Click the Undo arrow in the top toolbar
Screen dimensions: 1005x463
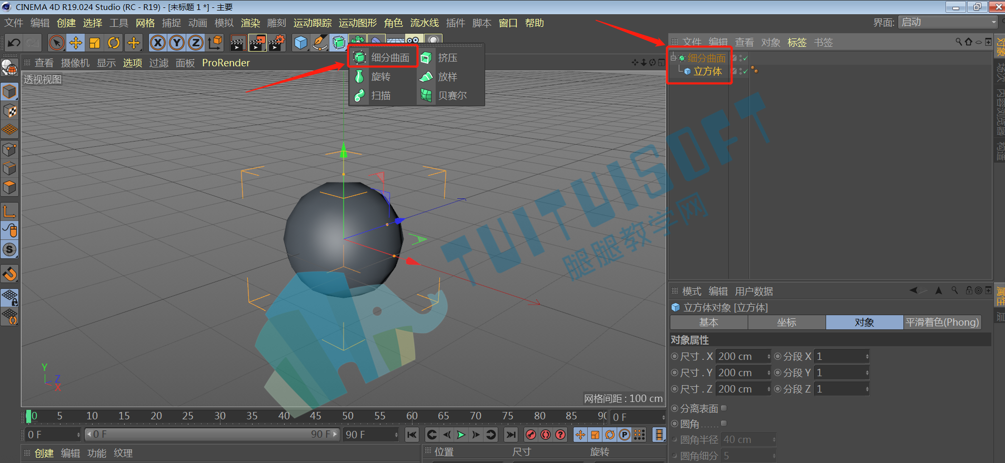click(x=14, y=43)
